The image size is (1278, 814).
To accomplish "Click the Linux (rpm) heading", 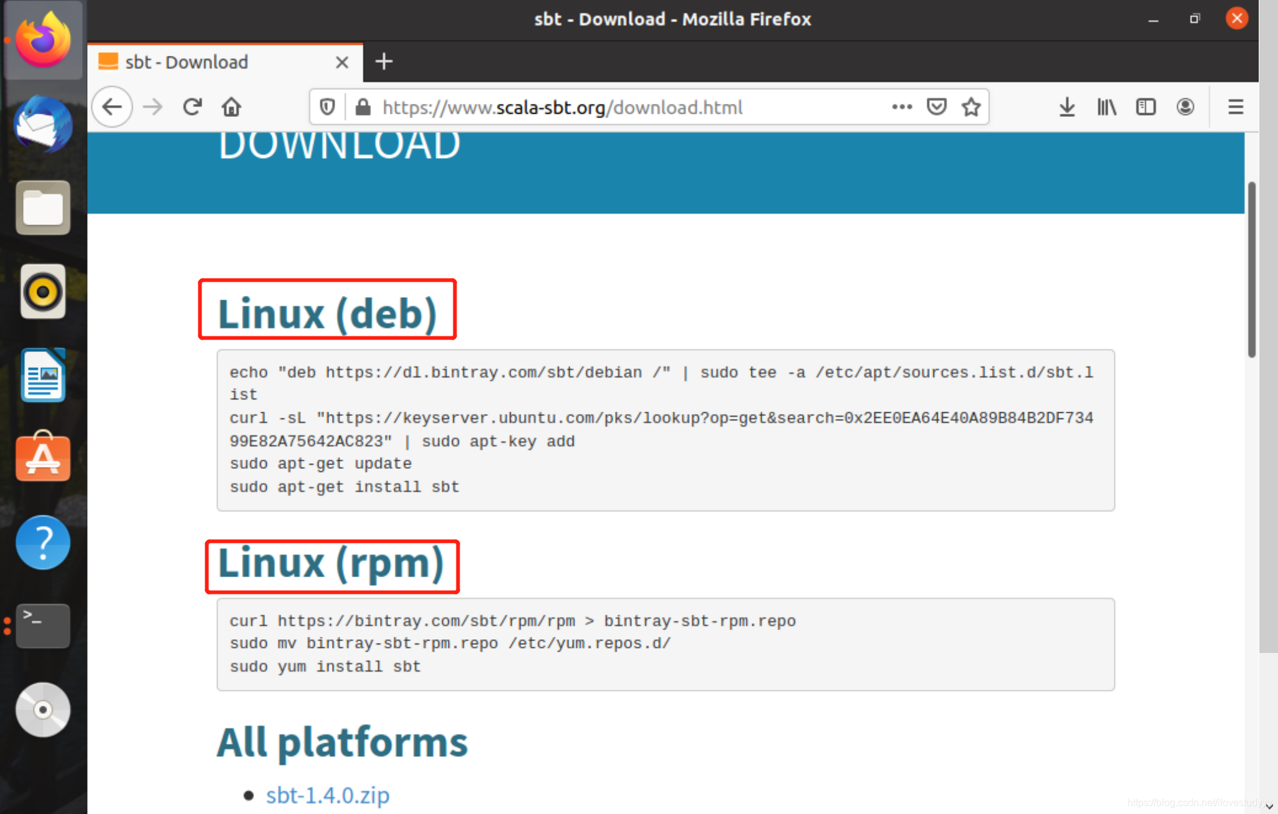I will click(x=331, y=563).
